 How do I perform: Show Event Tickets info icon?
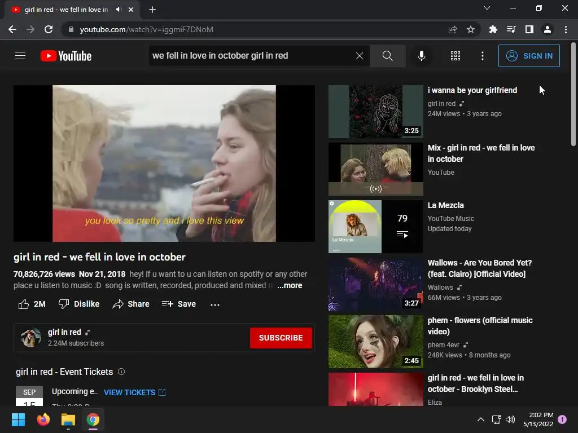(x=121, y=372)
